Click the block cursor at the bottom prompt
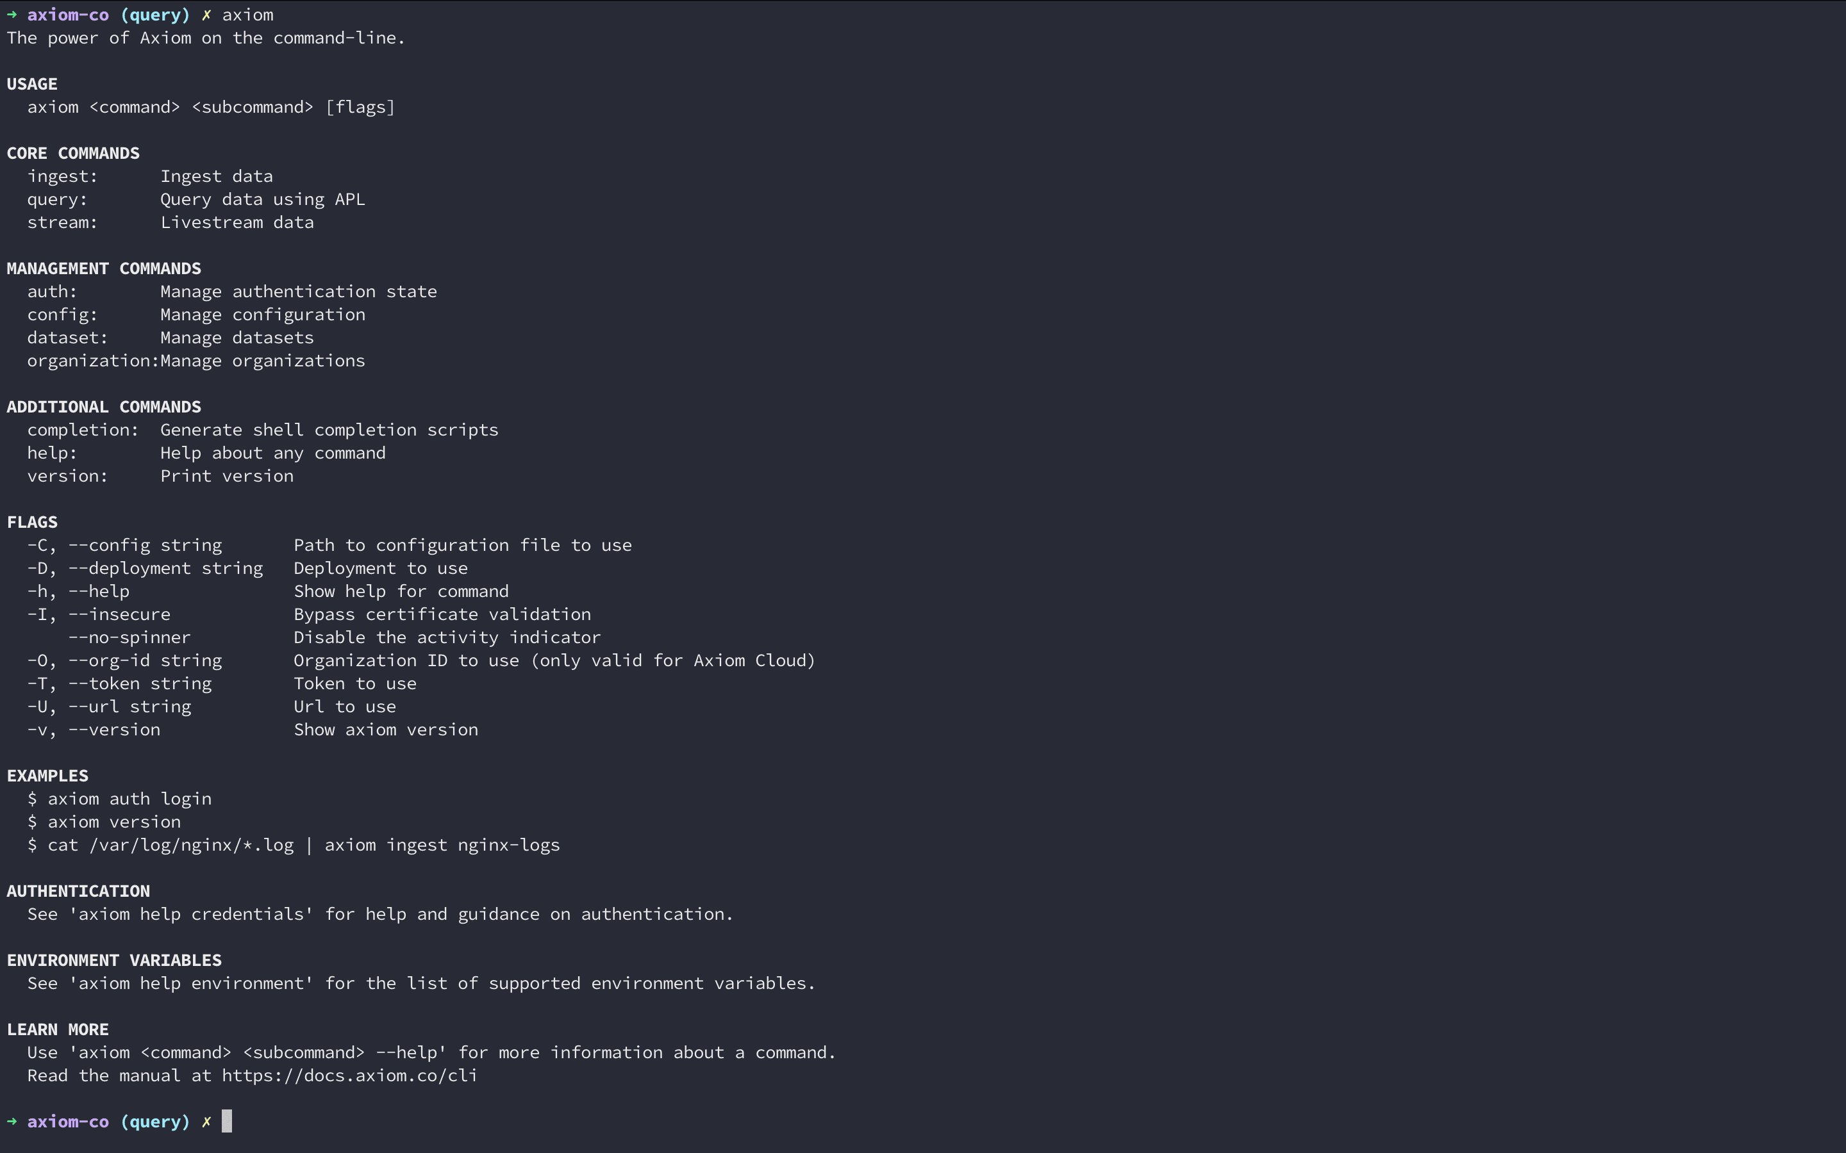 point(226,1121)
